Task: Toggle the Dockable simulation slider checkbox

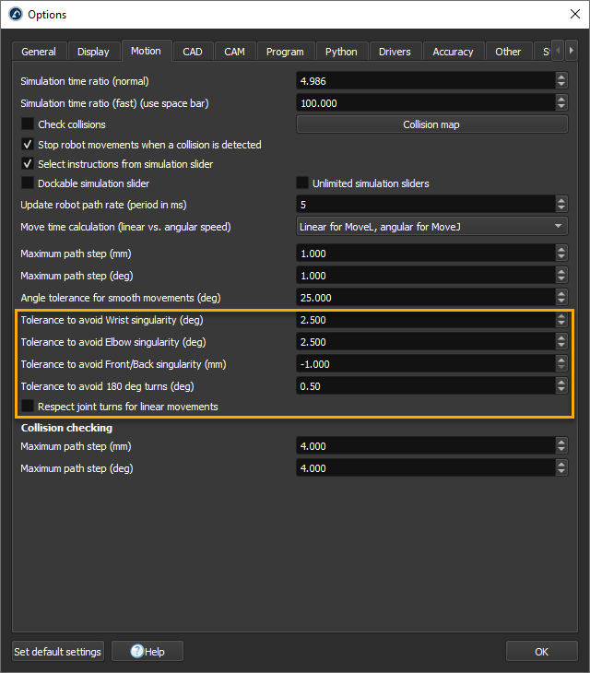Action: pos(28,183)
